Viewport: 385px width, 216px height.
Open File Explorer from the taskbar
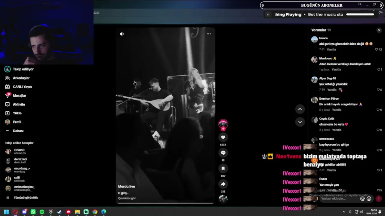(77, 212)
